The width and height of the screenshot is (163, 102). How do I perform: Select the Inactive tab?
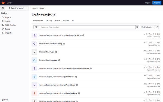(66, 20)
